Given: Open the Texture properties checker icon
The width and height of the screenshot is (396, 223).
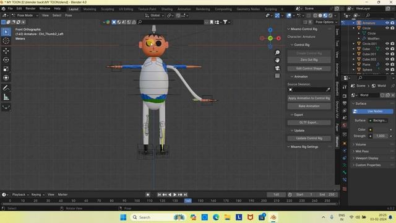Looking at the screenshot, I should (345, 189).
